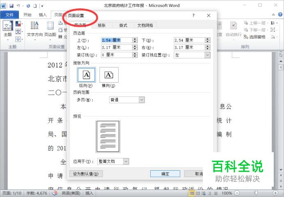Zoom in with the plus button

(x=275, y=193)
